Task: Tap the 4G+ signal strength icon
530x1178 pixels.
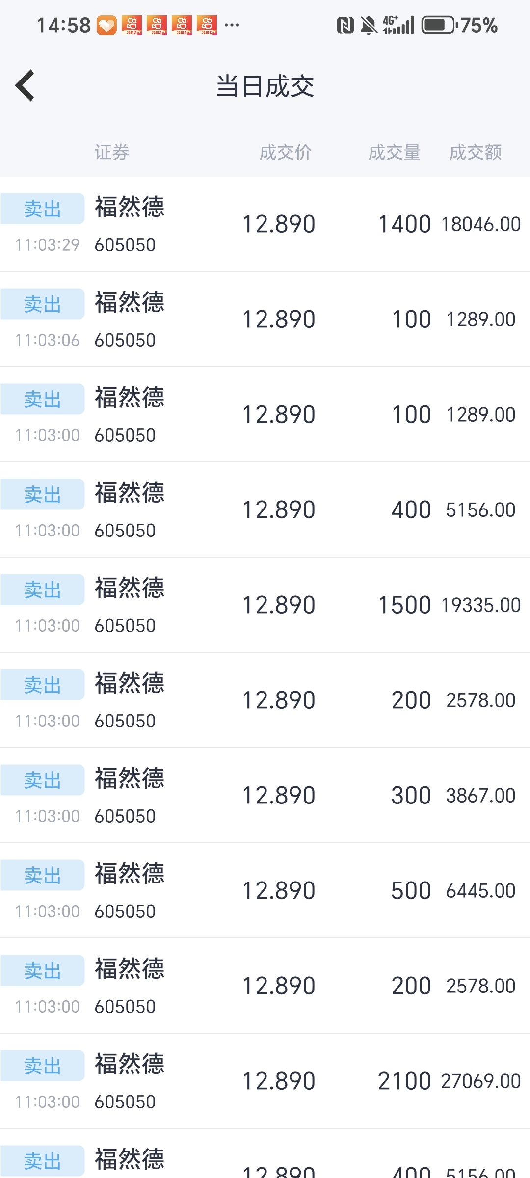Action: [x=398, y=25]
